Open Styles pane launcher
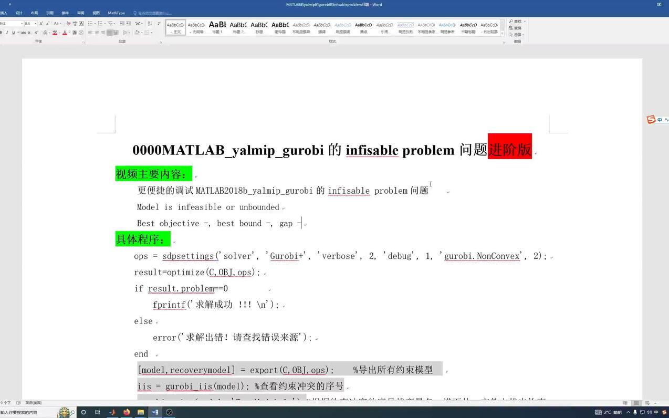669x418 pixels. click(x=505, y=43)
